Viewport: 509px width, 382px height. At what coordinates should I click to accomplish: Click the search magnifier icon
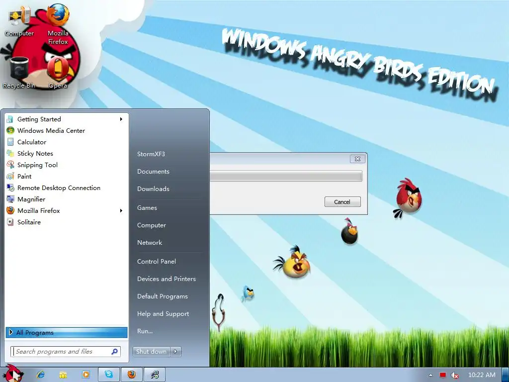[x=114, y=352]
